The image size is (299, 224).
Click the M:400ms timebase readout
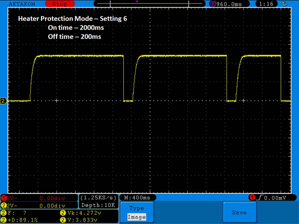coord(137,198)
